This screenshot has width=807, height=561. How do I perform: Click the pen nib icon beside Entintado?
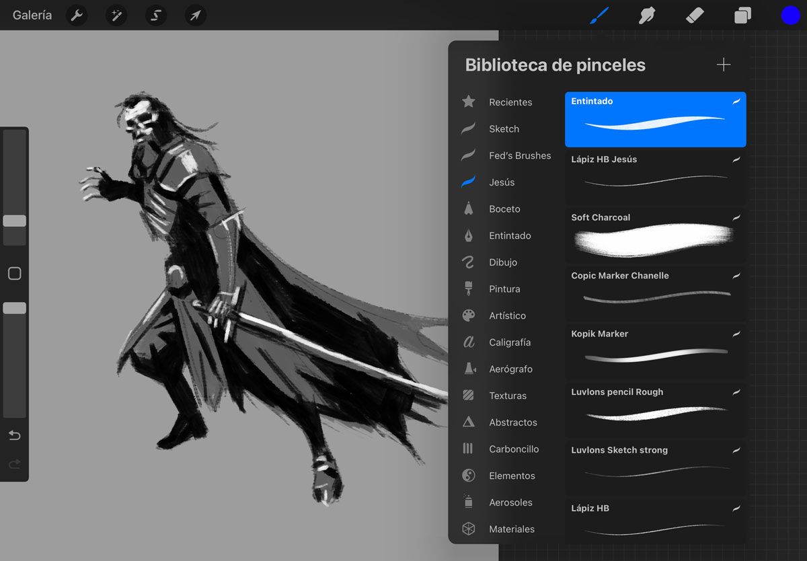[469, 235]
